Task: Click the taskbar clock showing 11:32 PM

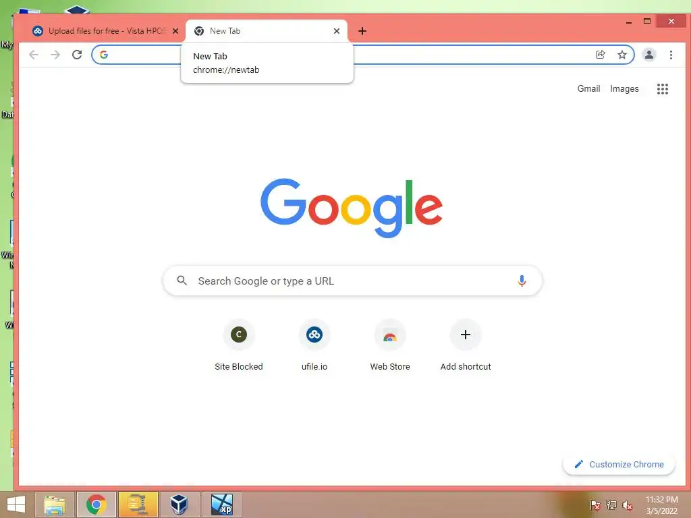Action: point(661,505)
